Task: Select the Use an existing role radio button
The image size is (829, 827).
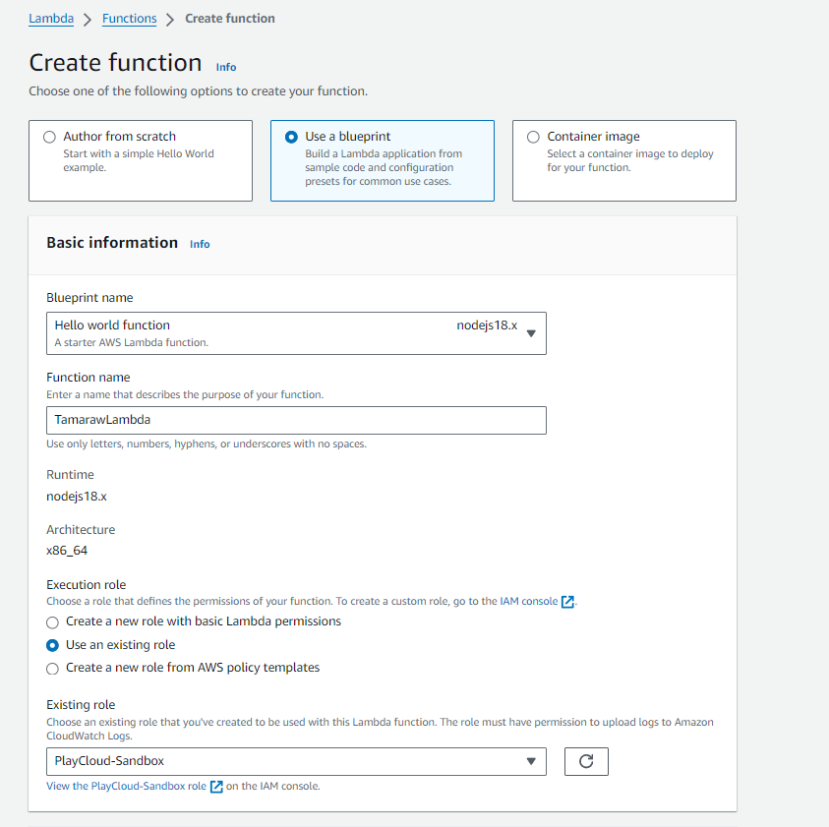Action: 53,646
